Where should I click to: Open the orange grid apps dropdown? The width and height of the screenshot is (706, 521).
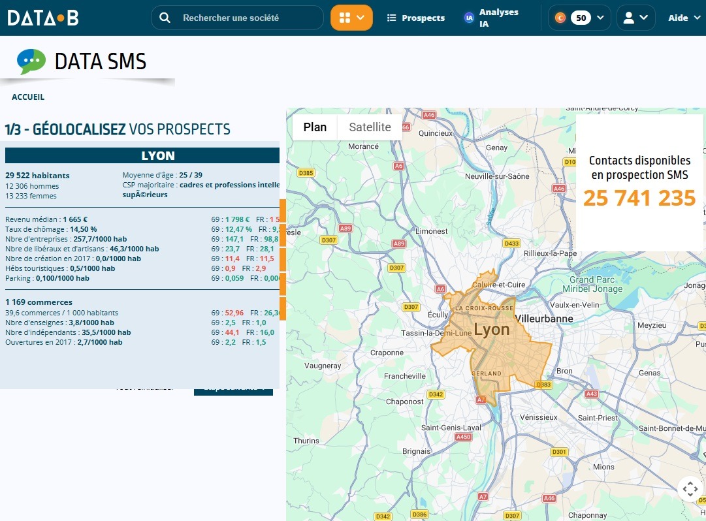click(x=351, y=18)
